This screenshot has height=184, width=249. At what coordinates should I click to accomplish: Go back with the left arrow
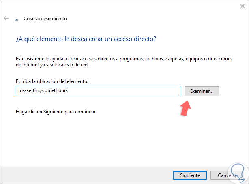[6, 19]
